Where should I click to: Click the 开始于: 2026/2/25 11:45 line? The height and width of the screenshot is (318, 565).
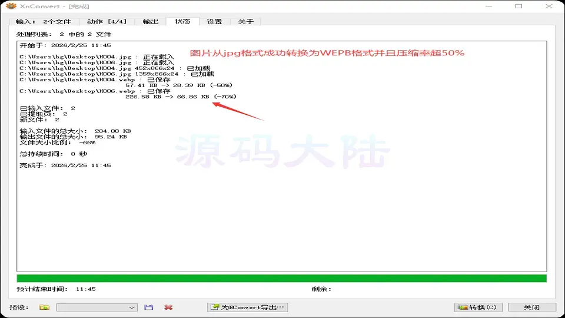click(65, 45)
